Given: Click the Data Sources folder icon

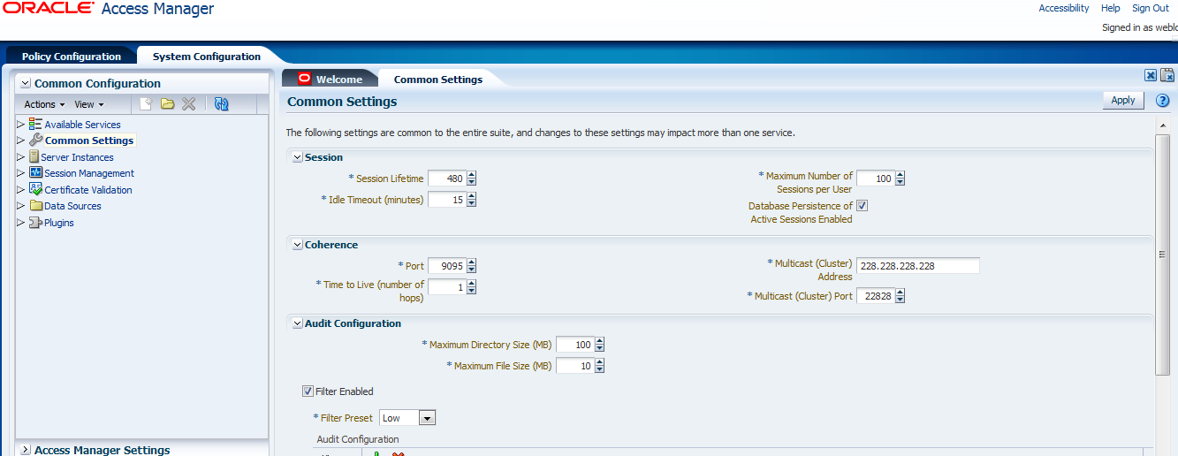Looking at the screenshot, I should (35, 206).
